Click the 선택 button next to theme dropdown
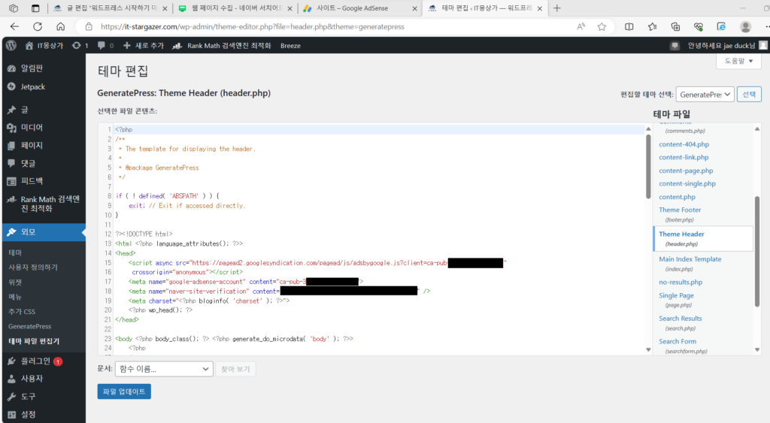The height and width of the screenshot is (423, 770). pyautogui.click(x=749, y=94)
